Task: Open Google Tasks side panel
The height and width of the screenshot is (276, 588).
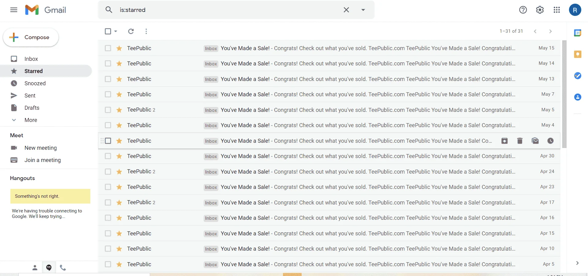Action: [578, 75]
